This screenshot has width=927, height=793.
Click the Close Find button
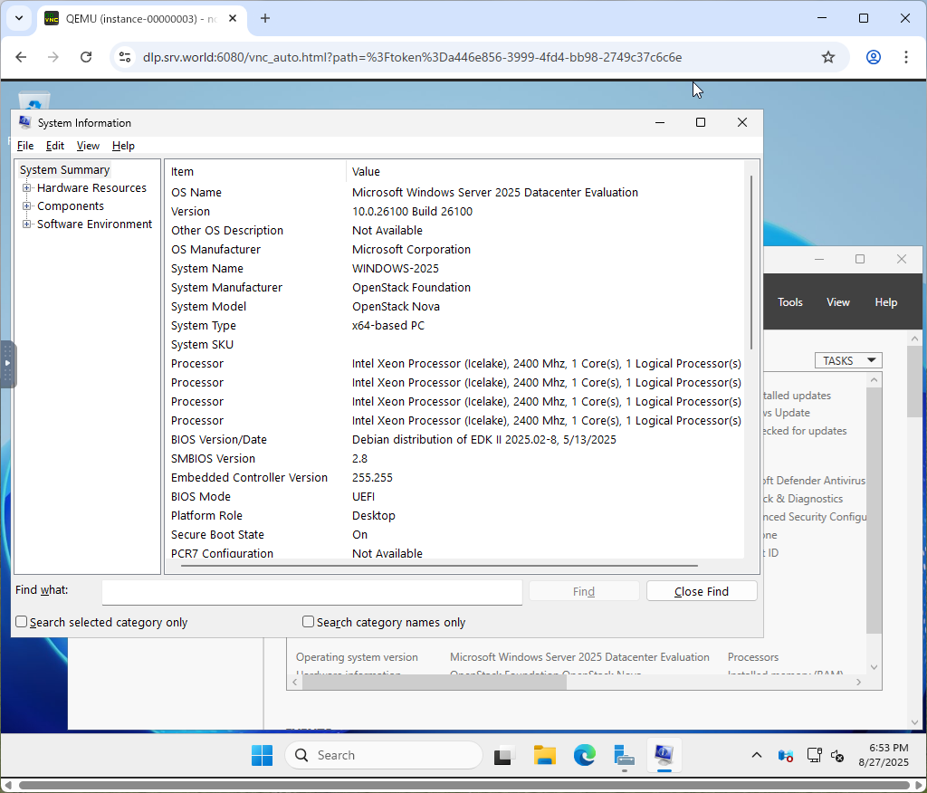[701, 591]
